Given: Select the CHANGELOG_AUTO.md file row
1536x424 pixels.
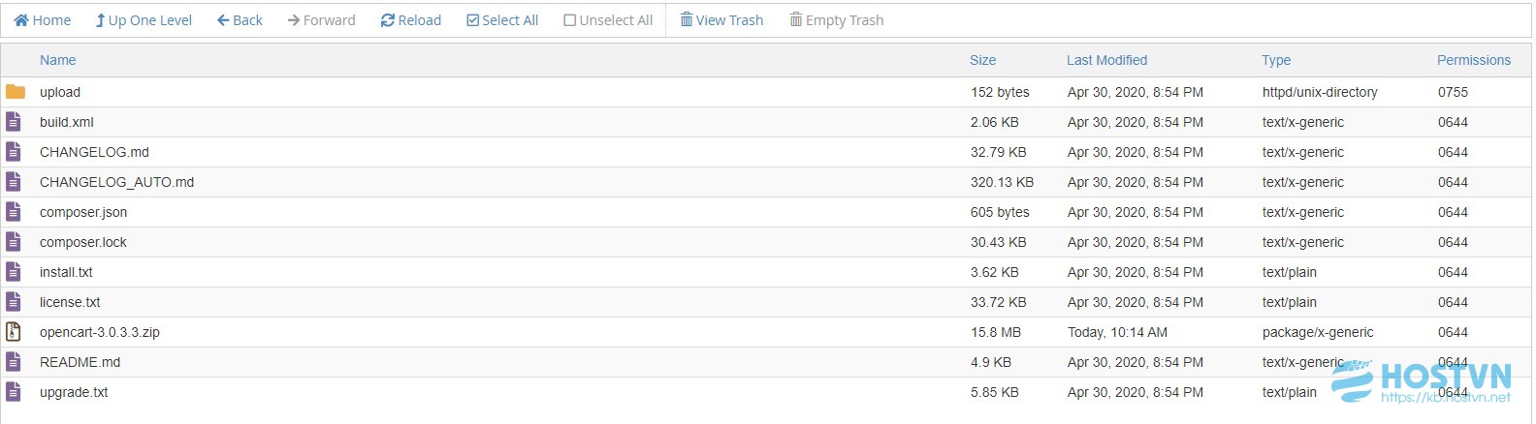Looking at the screenshot, I should (766, 182).
